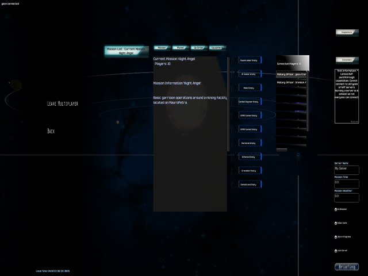This screenshot has height=276, width=368.
Task: Click Leave Multiplayer
Action: point(63,103)
